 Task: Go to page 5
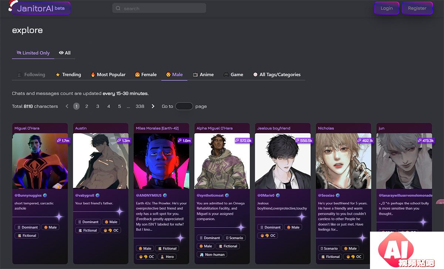pos(120,106)
